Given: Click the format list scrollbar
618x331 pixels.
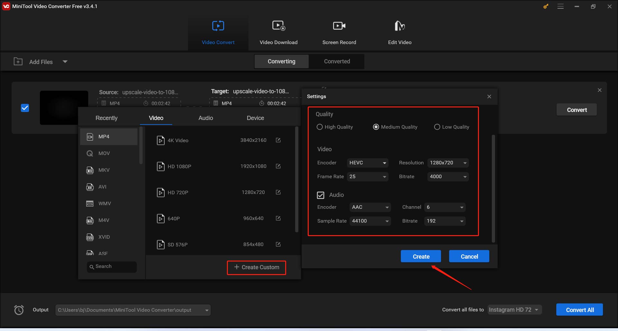Looking at the screenshot, I should 141,145.
